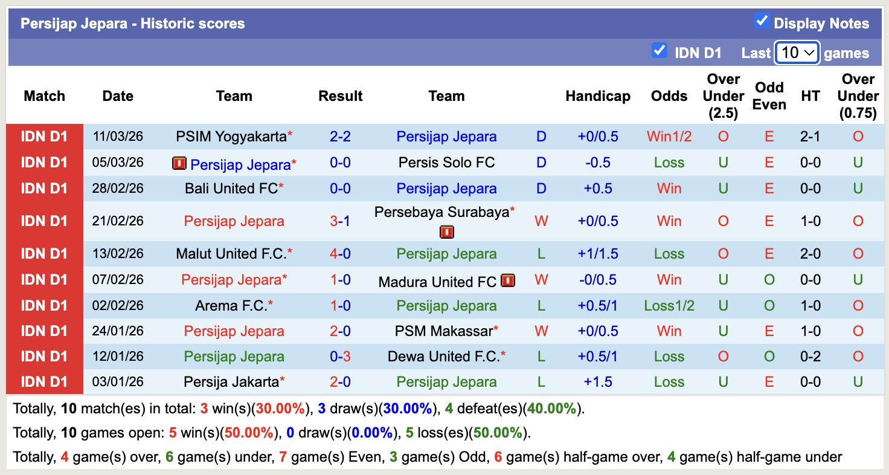
Task: Click the IDN D1 league cell for 03/01/26
Action: [x=44, y=382]
